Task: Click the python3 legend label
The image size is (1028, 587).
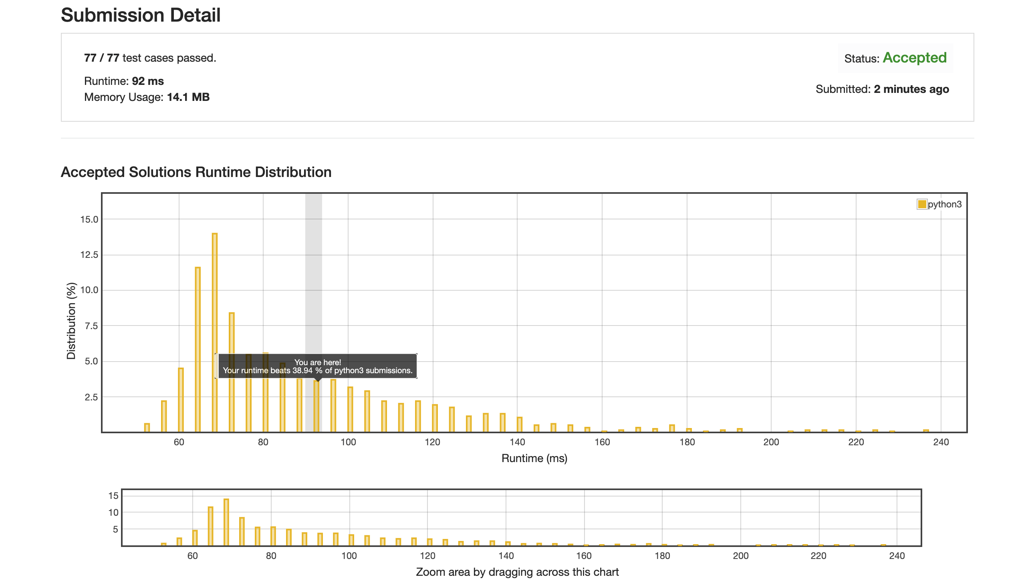Action: [944, 204]
